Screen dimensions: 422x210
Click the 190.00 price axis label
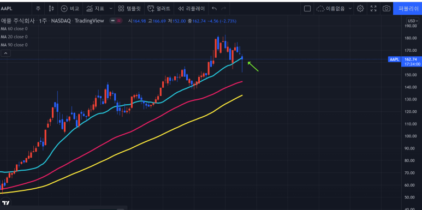tap(411, 26)
